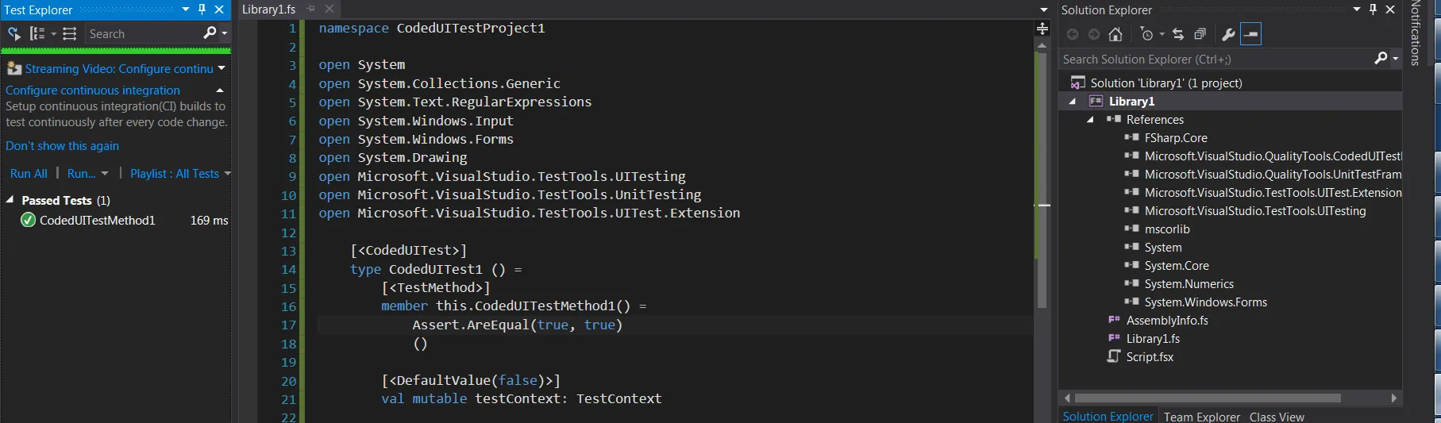
Task: Click the Collapse All icon in Solution Explorer
Action: (1200, 34)
